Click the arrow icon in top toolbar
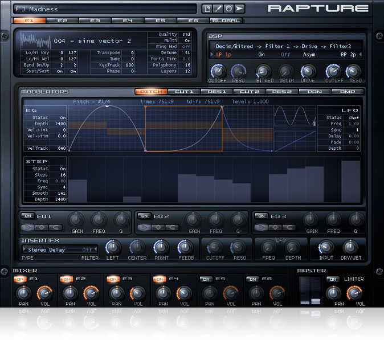The image size is (384, 340). tap(239, 9)
